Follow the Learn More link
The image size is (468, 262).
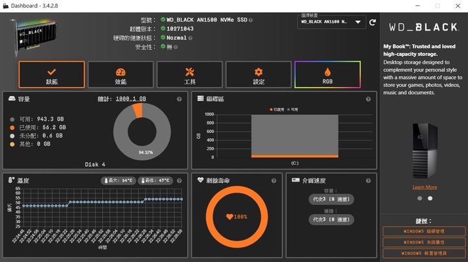424,187
